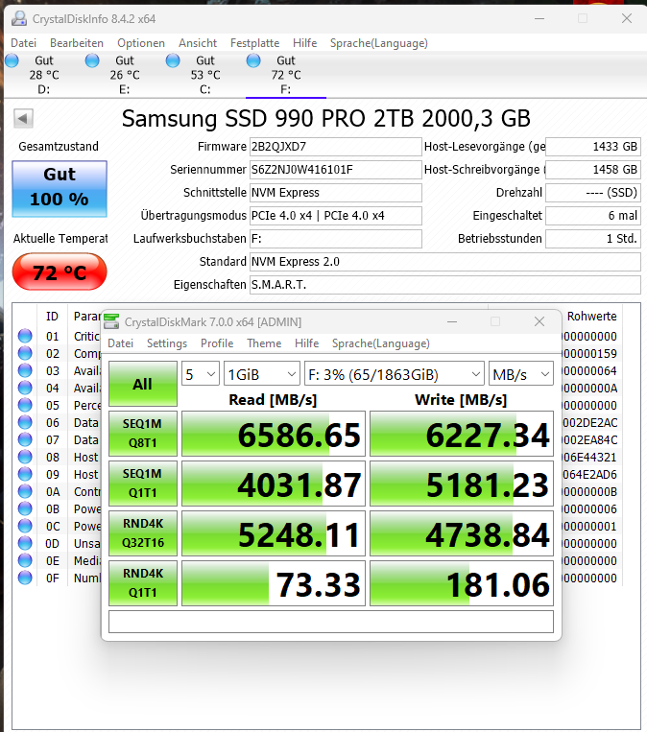
Task: Click the status orb for attribute 02
Action: click(25, 353)
